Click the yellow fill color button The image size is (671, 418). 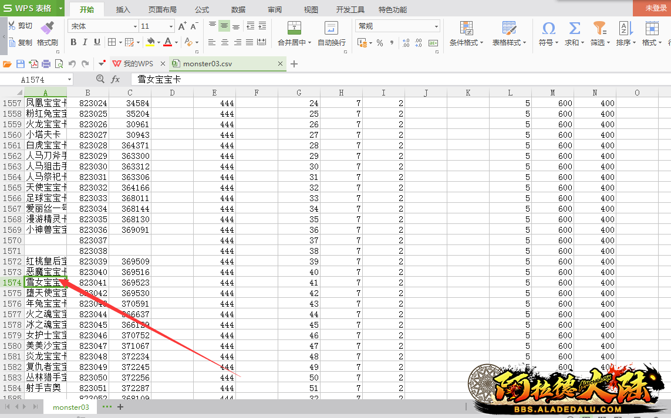(150, 42)
